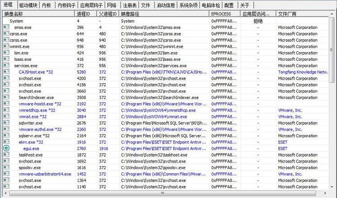This screenshot has width=337, height=198.
Task: Click the 应用层访问 column header
Action: coord(258,14)
